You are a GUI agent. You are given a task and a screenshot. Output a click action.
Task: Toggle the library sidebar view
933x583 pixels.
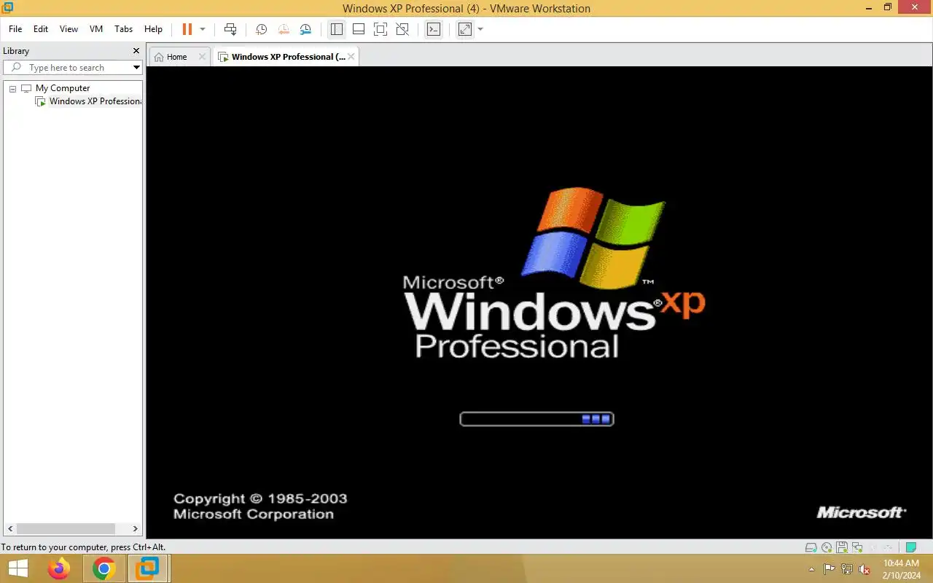pyautogui.click(x=336, y=29)
